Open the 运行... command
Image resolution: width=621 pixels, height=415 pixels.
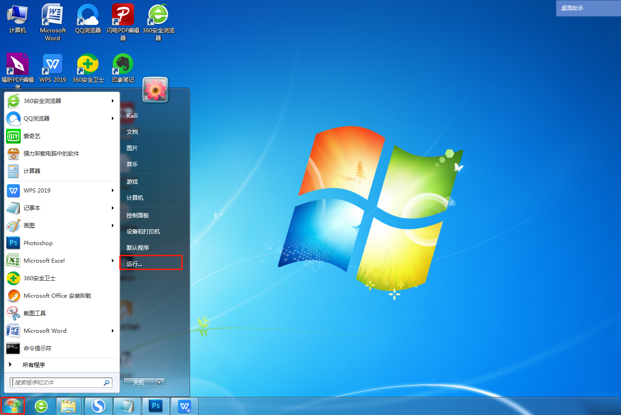point(151,263)
